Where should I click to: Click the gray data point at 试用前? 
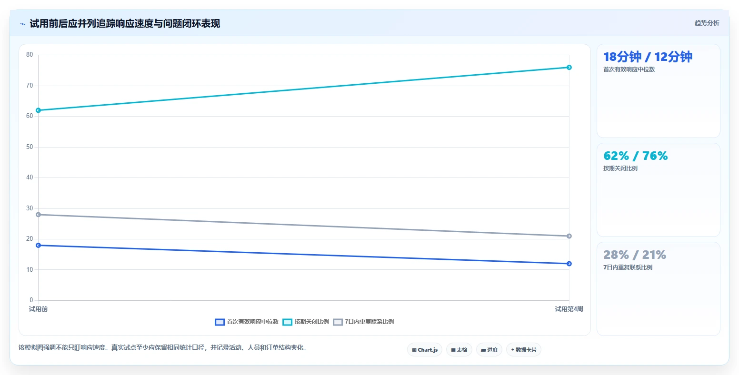click(38, 215)
